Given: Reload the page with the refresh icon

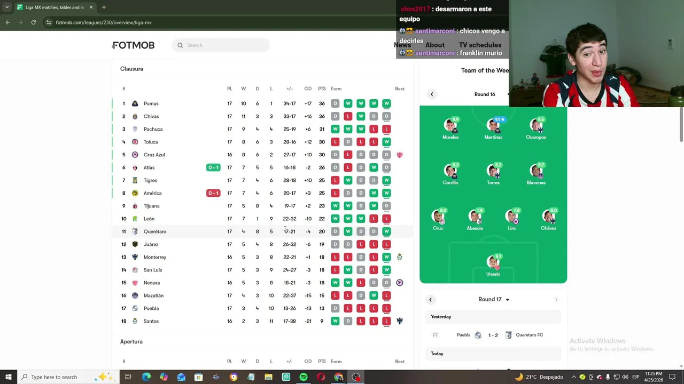Looking at the screenshot, I should 33,22.
